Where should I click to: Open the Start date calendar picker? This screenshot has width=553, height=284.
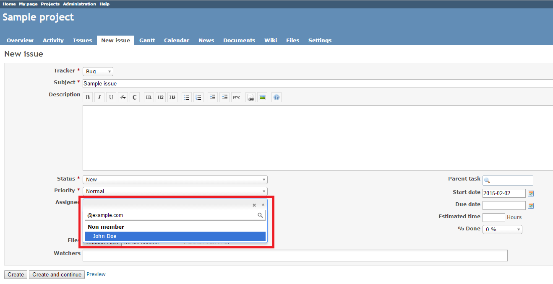tap(530, 193)
